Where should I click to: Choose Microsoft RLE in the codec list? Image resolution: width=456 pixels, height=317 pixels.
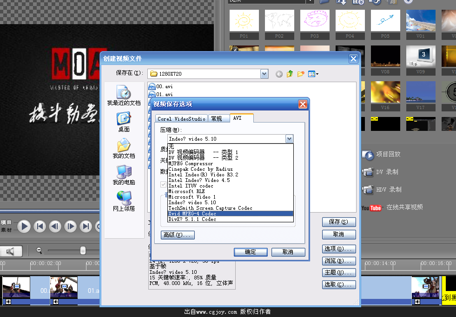click(231, 191)
